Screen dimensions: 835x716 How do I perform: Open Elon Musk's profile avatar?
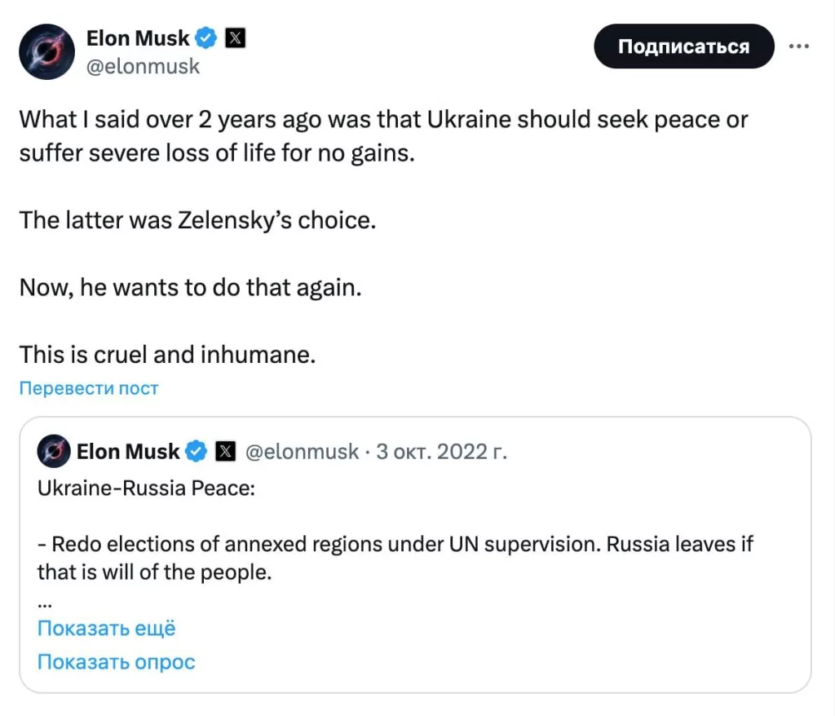[x=46, y=51]
